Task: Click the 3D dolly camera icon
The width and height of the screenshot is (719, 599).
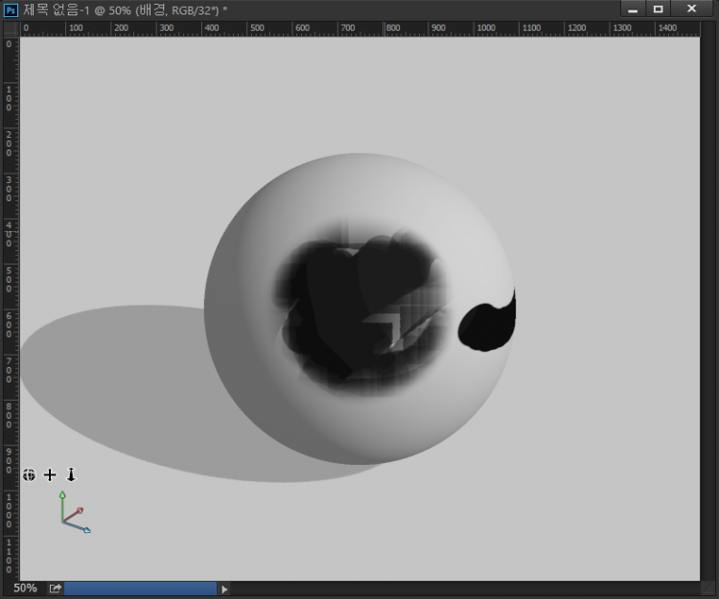Action: pyautogui.click(x=71, y=474)
